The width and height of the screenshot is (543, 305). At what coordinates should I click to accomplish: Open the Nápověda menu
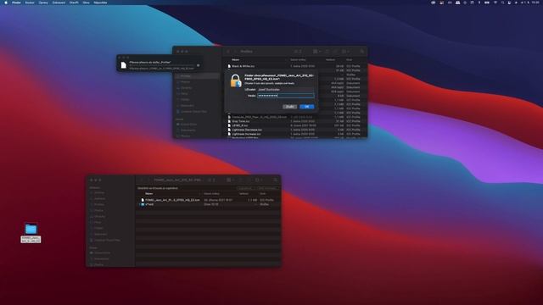100,3
